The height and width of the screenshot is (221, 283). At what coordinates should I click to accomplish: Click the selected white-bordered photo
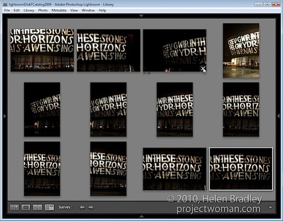coord(241,169)
